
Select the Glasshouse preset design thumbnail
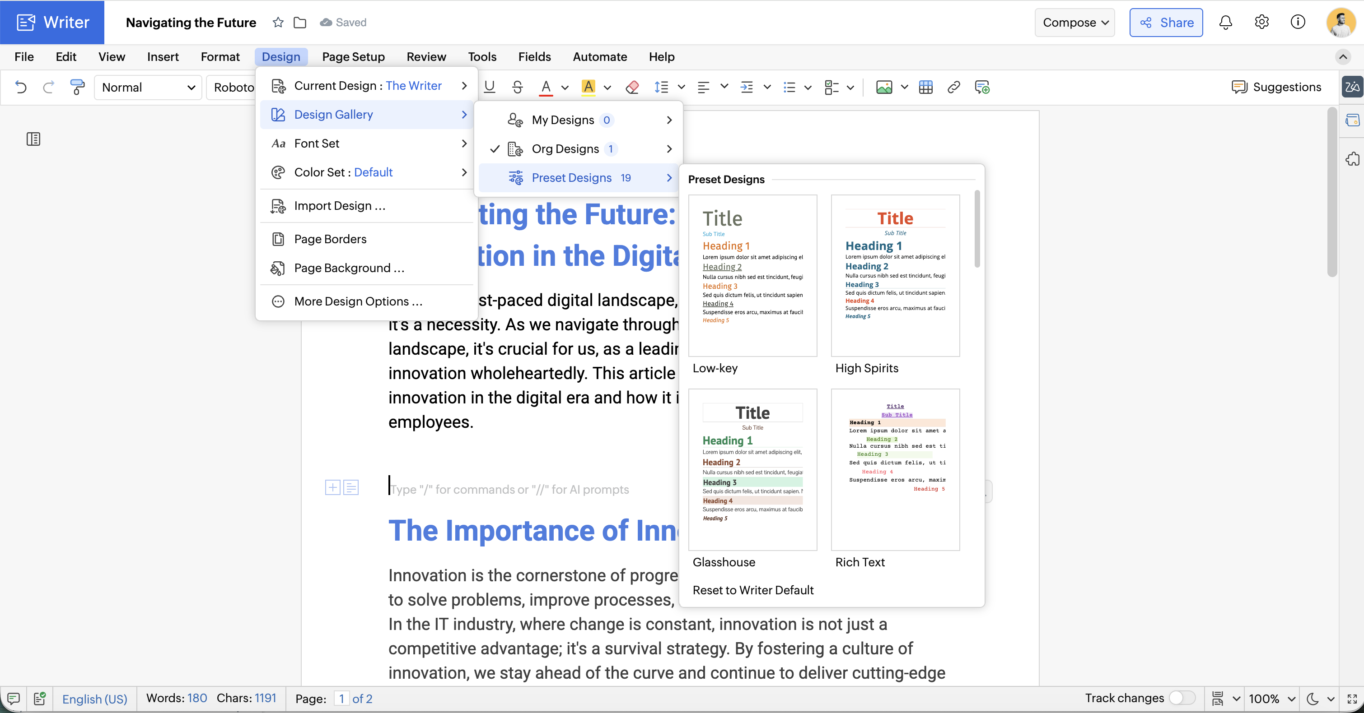pyautogui.click(x=752, y=469)
